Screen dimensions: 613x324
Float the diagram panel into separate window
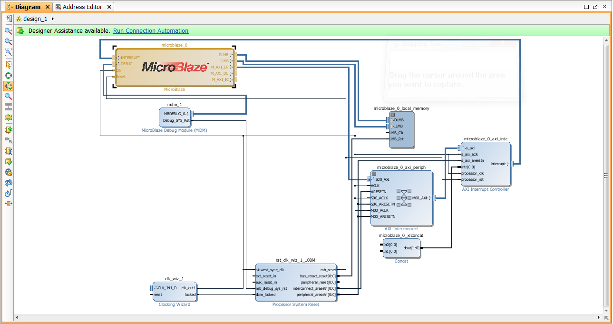click(596, 7)
